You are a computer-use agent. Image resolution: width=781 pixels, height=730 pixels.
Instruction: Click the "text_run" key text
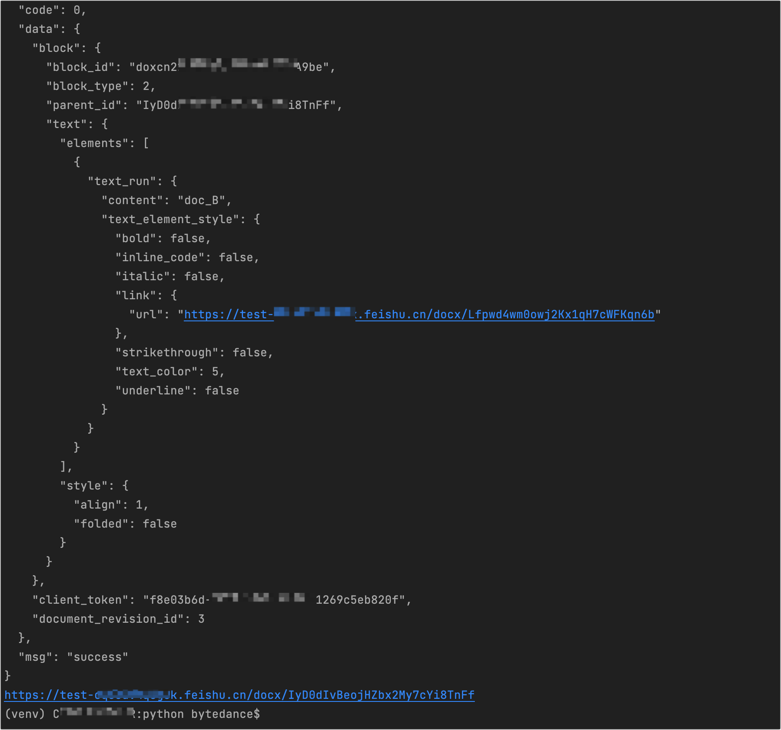[x=122, y=181]
